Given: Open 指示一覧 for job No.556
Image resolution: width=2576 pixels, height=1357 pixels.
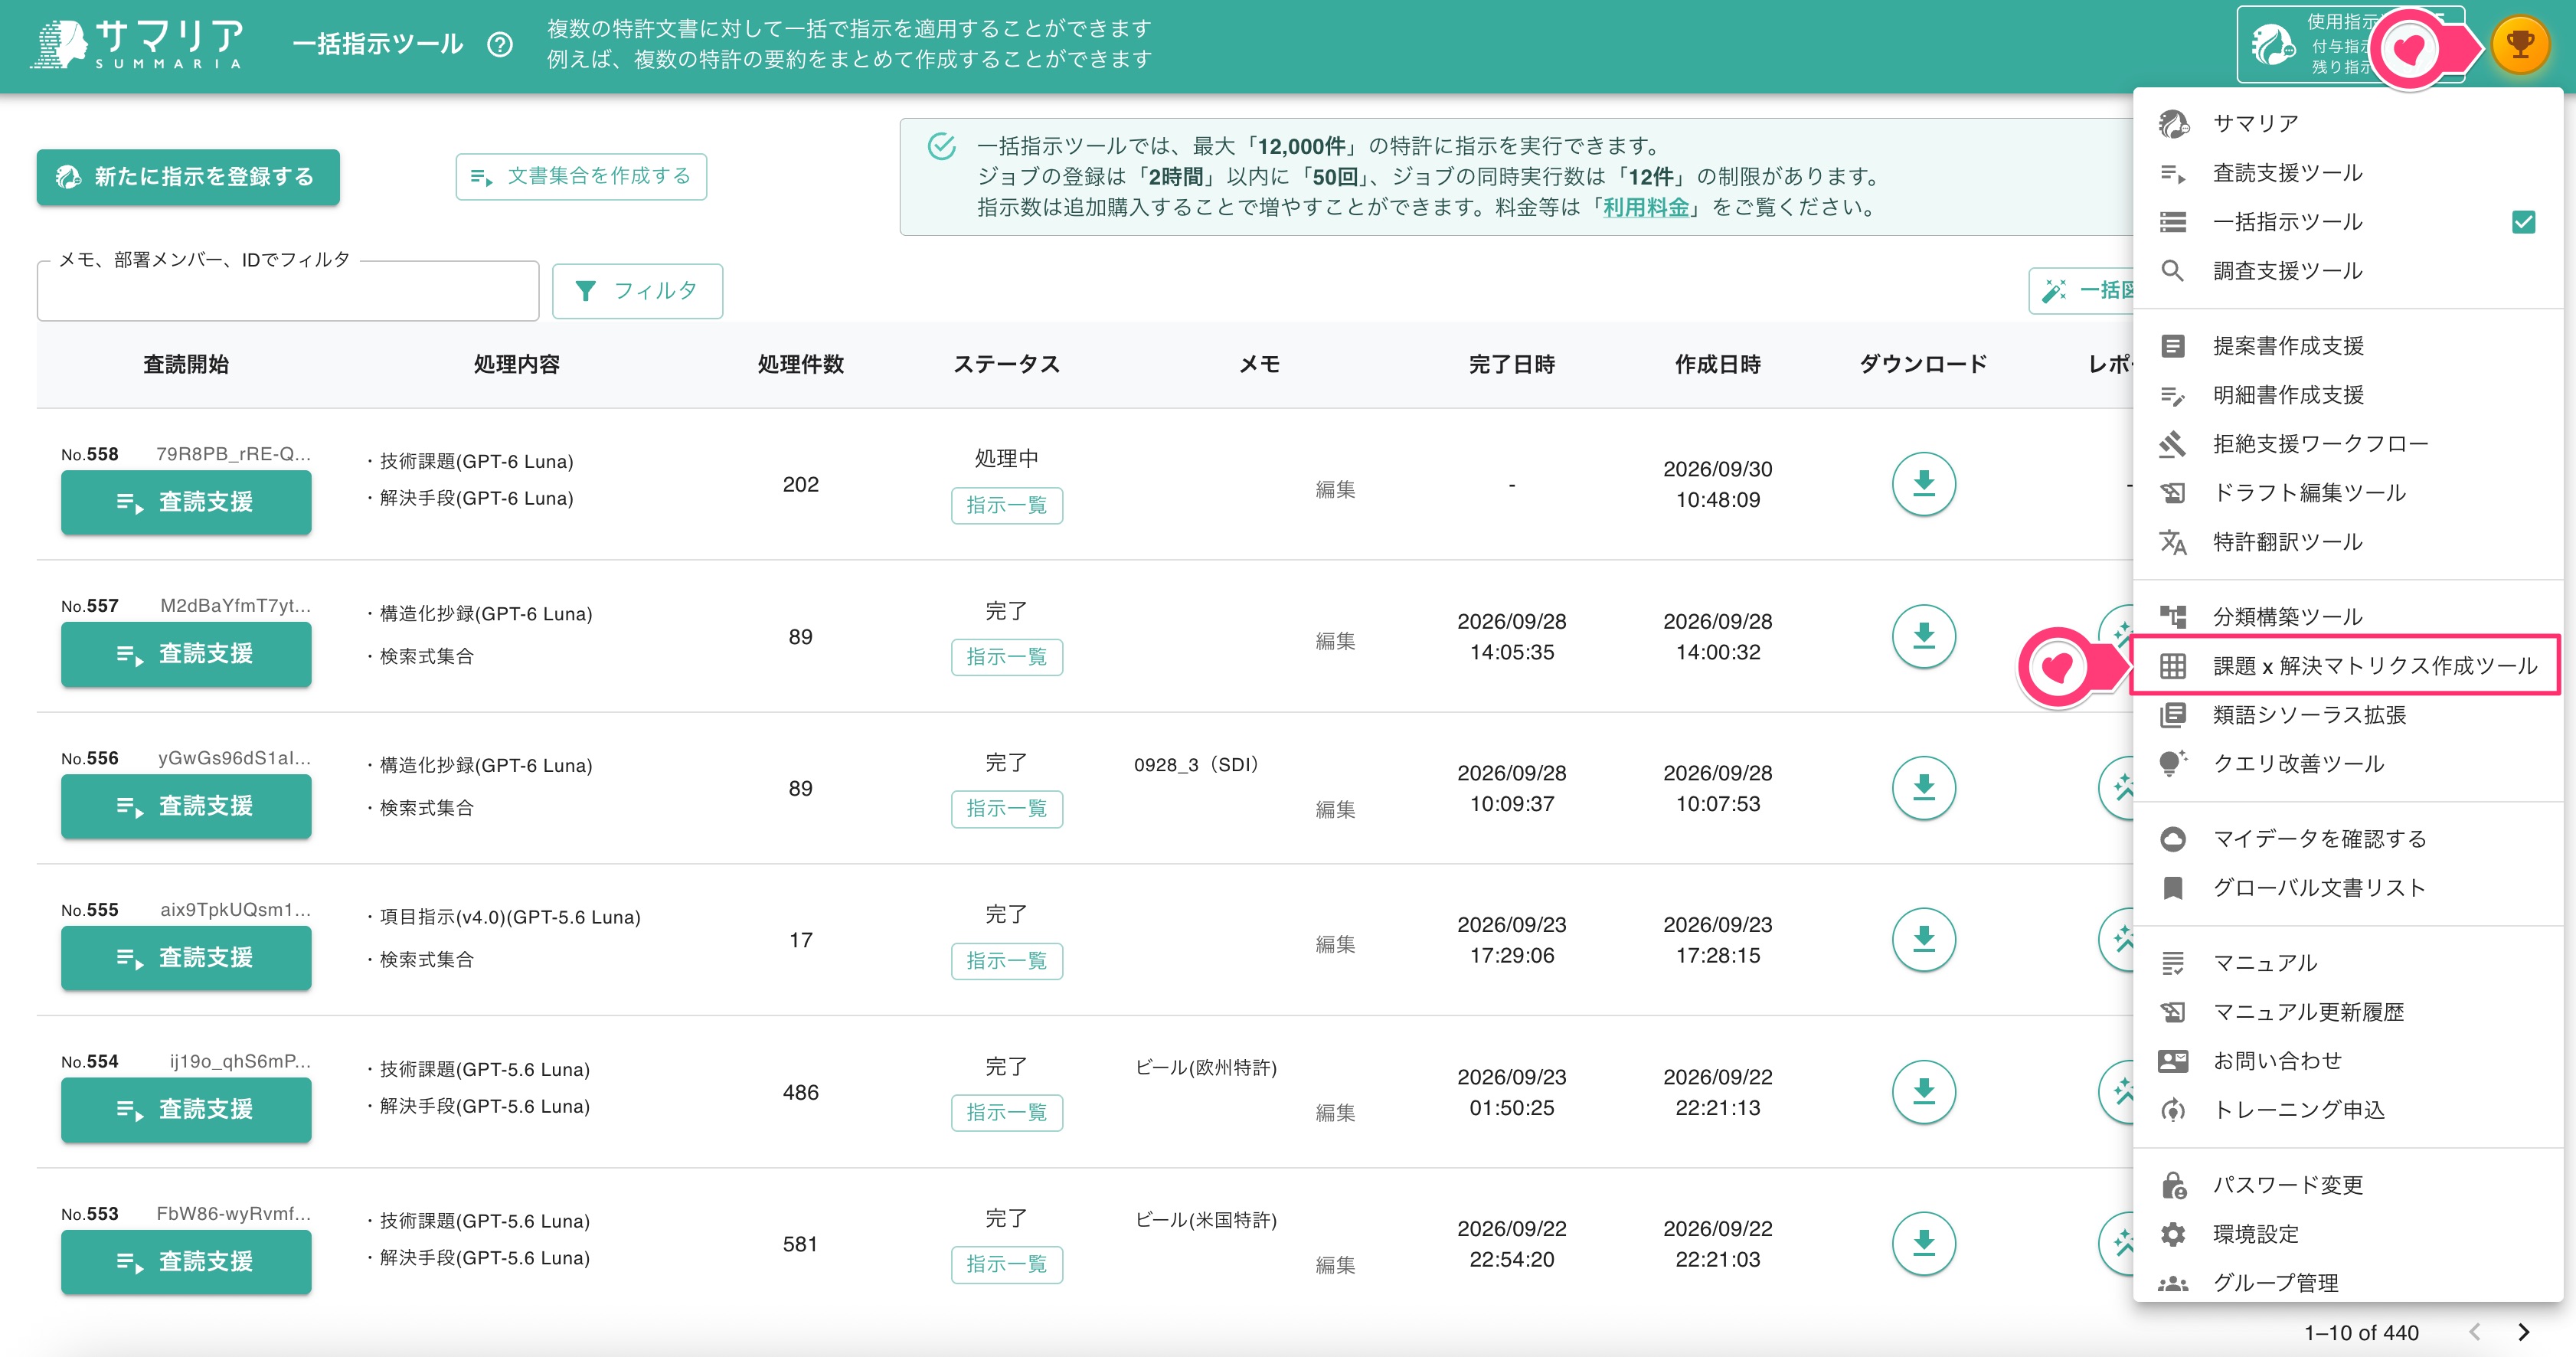Looking at the screenshot, I should click(x=1006, y=808).
